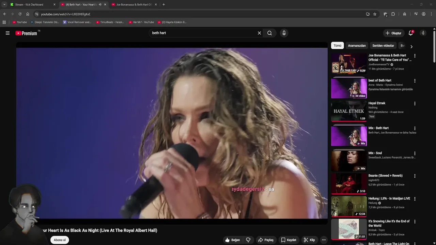Open the It's Snowing Like It's the End thumbnail
436x245 pixels.
pyautogui.click(x=349, y=229)
